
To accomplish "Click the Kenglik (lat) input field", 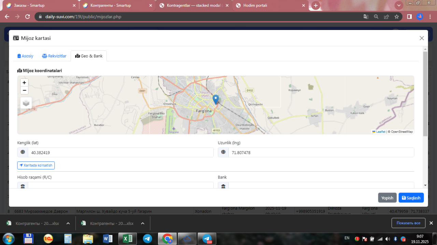I will tap(120, 152).
